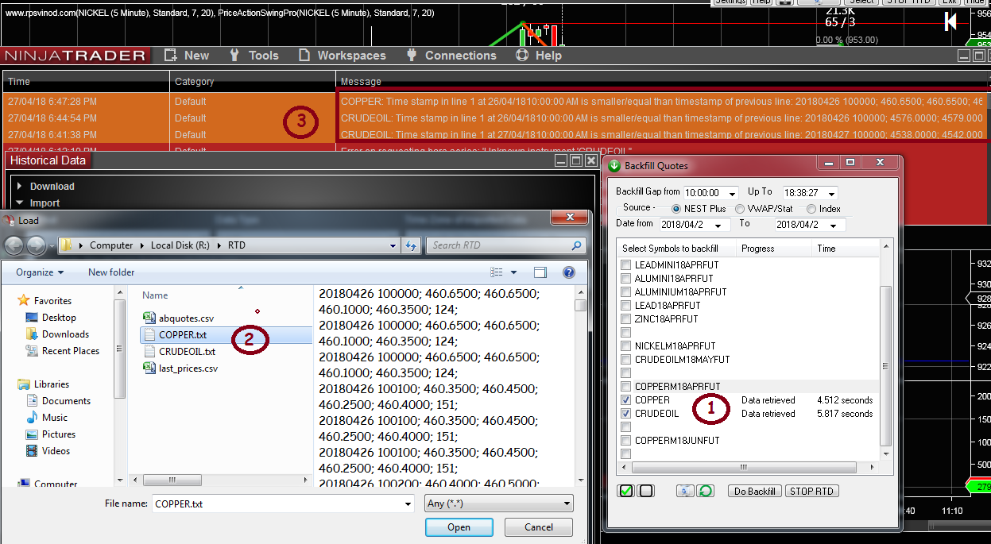
Task: Open Pictures library
Action: (x=51, y=434)
